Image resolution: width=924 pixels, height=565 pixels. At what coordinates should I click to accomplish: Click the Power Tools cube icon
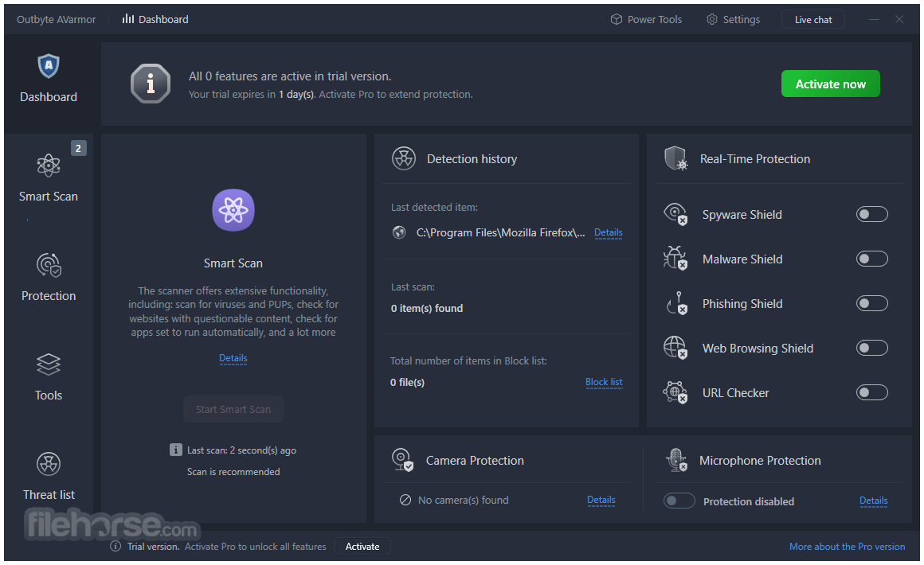coord(617,19)
